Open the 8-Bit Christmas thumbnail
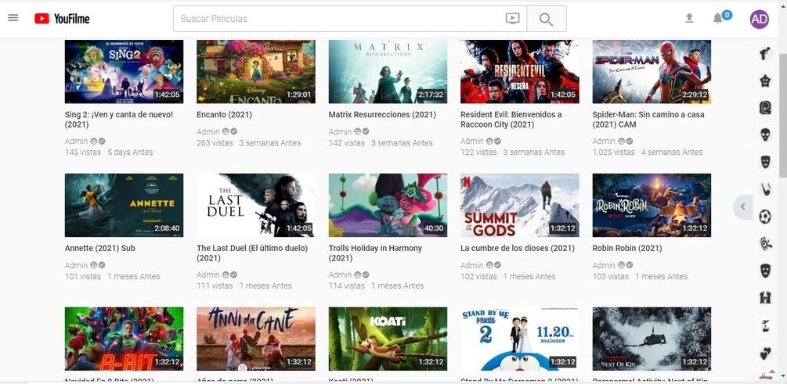Screen dimensions: 787x384 [124, 339]
